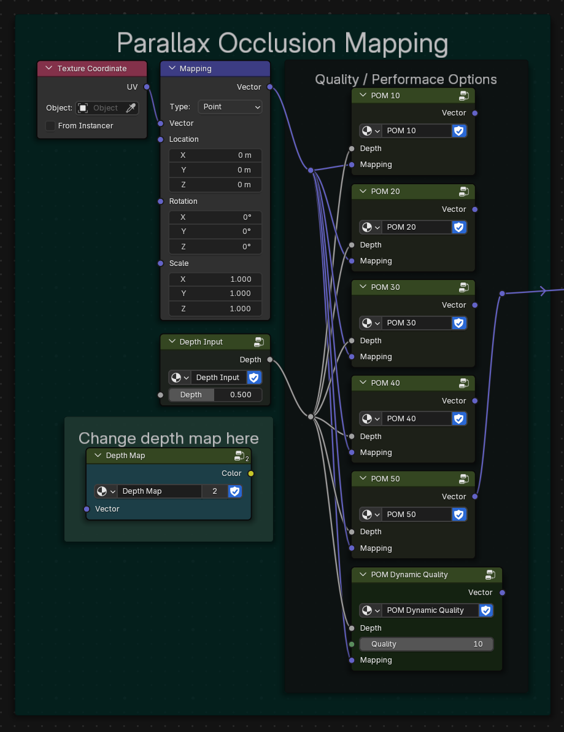The width and height of the screenshot is (564, 732).
Task: Open the image browse icon on Depth Map node
Action: tap(106, 491)
